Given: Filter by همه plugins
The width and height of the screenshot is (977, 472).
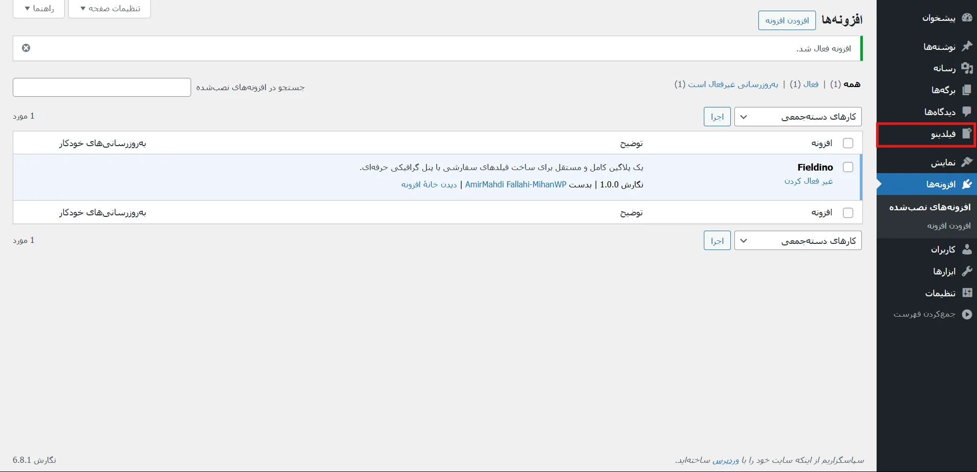Looking at the screenshot, I should [852, 84].
